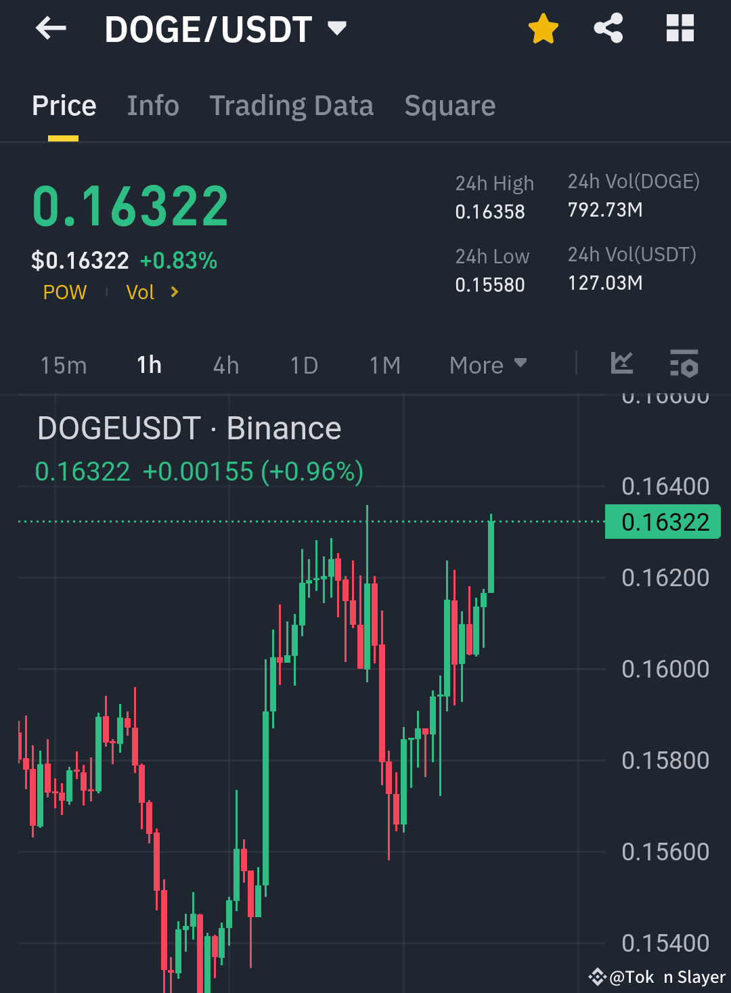Switch to the Trading Data tab
Viewport: 731px width, 993px height.
[292, 106]
